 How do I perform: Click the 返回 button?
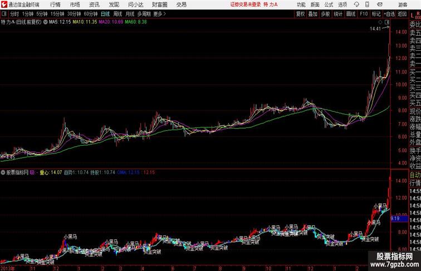(402, 14)
